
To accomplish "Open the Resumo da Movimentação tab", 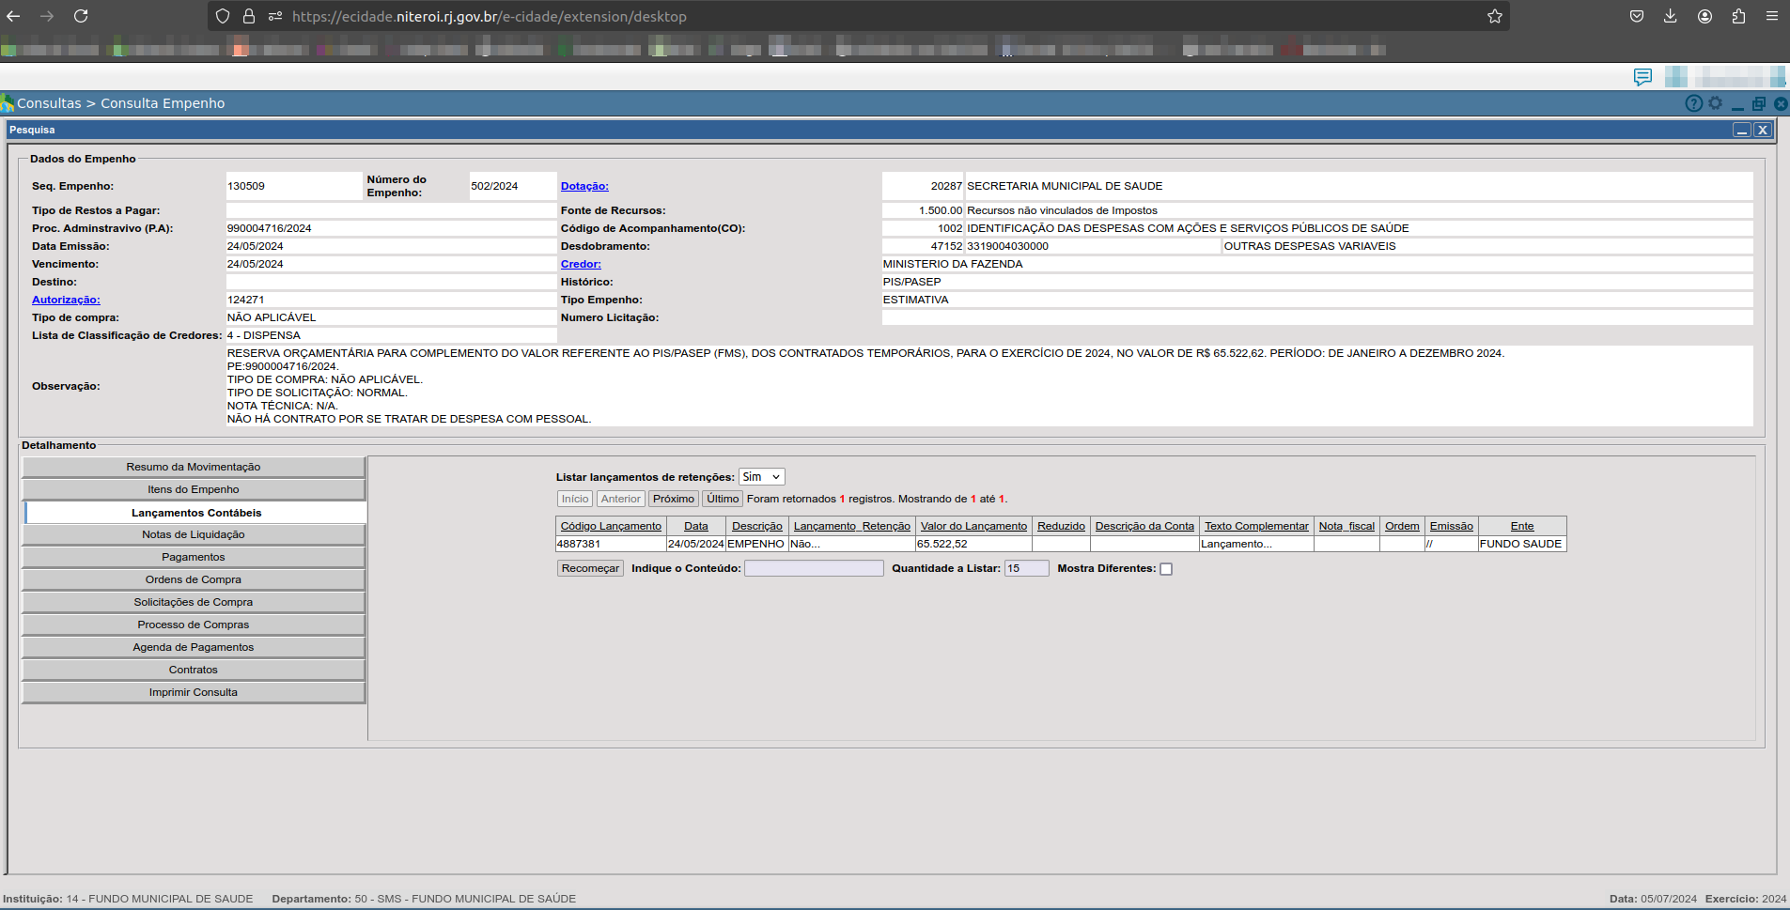I will (x=194, y=467).
